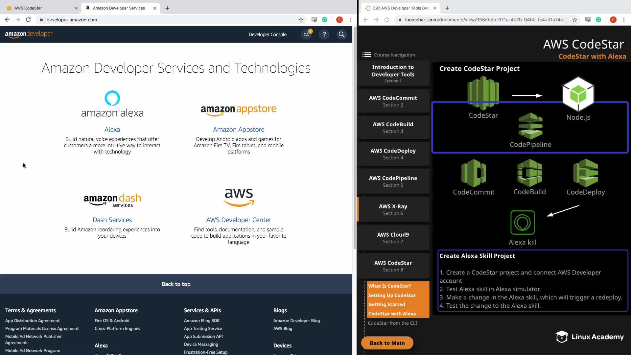Select the CodePipeline icon in diagram
The image size is (631, 355).
coord(530,126)
